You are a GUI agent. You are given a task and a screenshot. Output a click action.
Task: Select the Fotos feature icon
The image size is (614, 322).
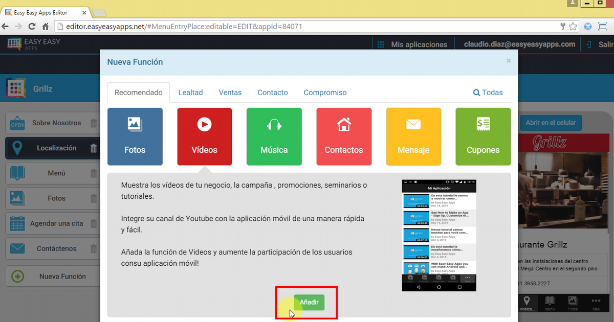tap(135, 136)
